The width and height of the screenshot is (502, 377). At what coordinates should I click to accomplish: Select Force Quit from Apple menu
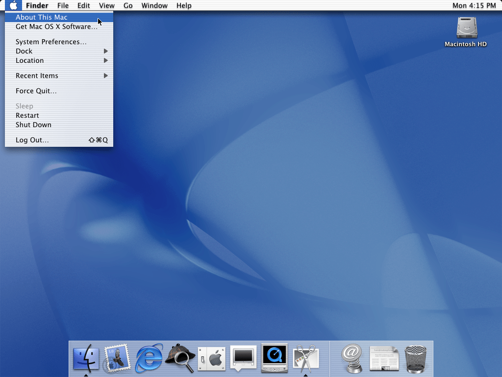[36, 91]
